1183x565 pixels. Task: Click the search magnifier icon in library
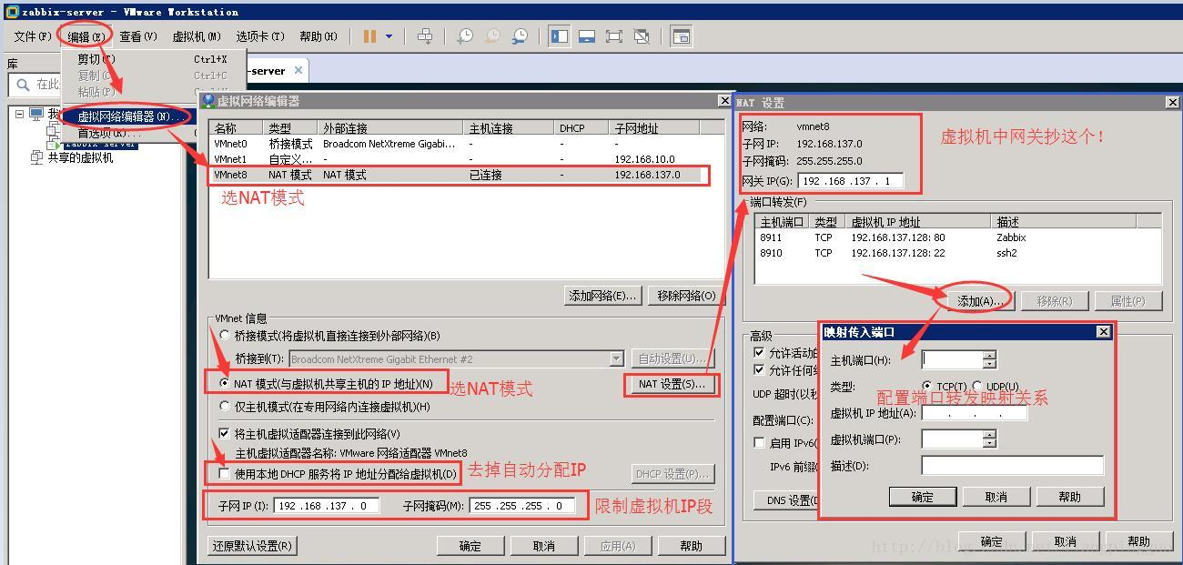(x=22, y=85)
